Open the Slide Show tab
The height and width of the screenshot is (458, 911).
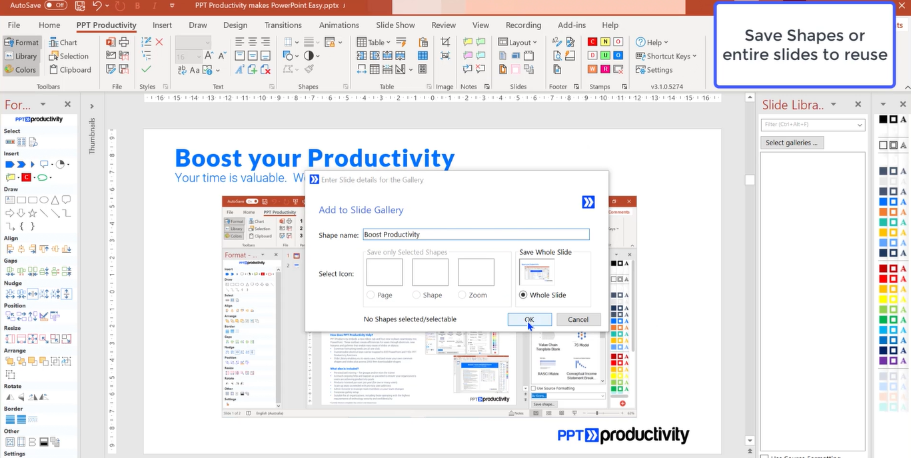(395, 25)
